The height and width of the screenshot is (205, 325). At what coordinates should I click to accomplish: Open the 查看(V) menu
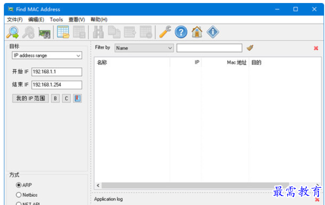[77, 20]
